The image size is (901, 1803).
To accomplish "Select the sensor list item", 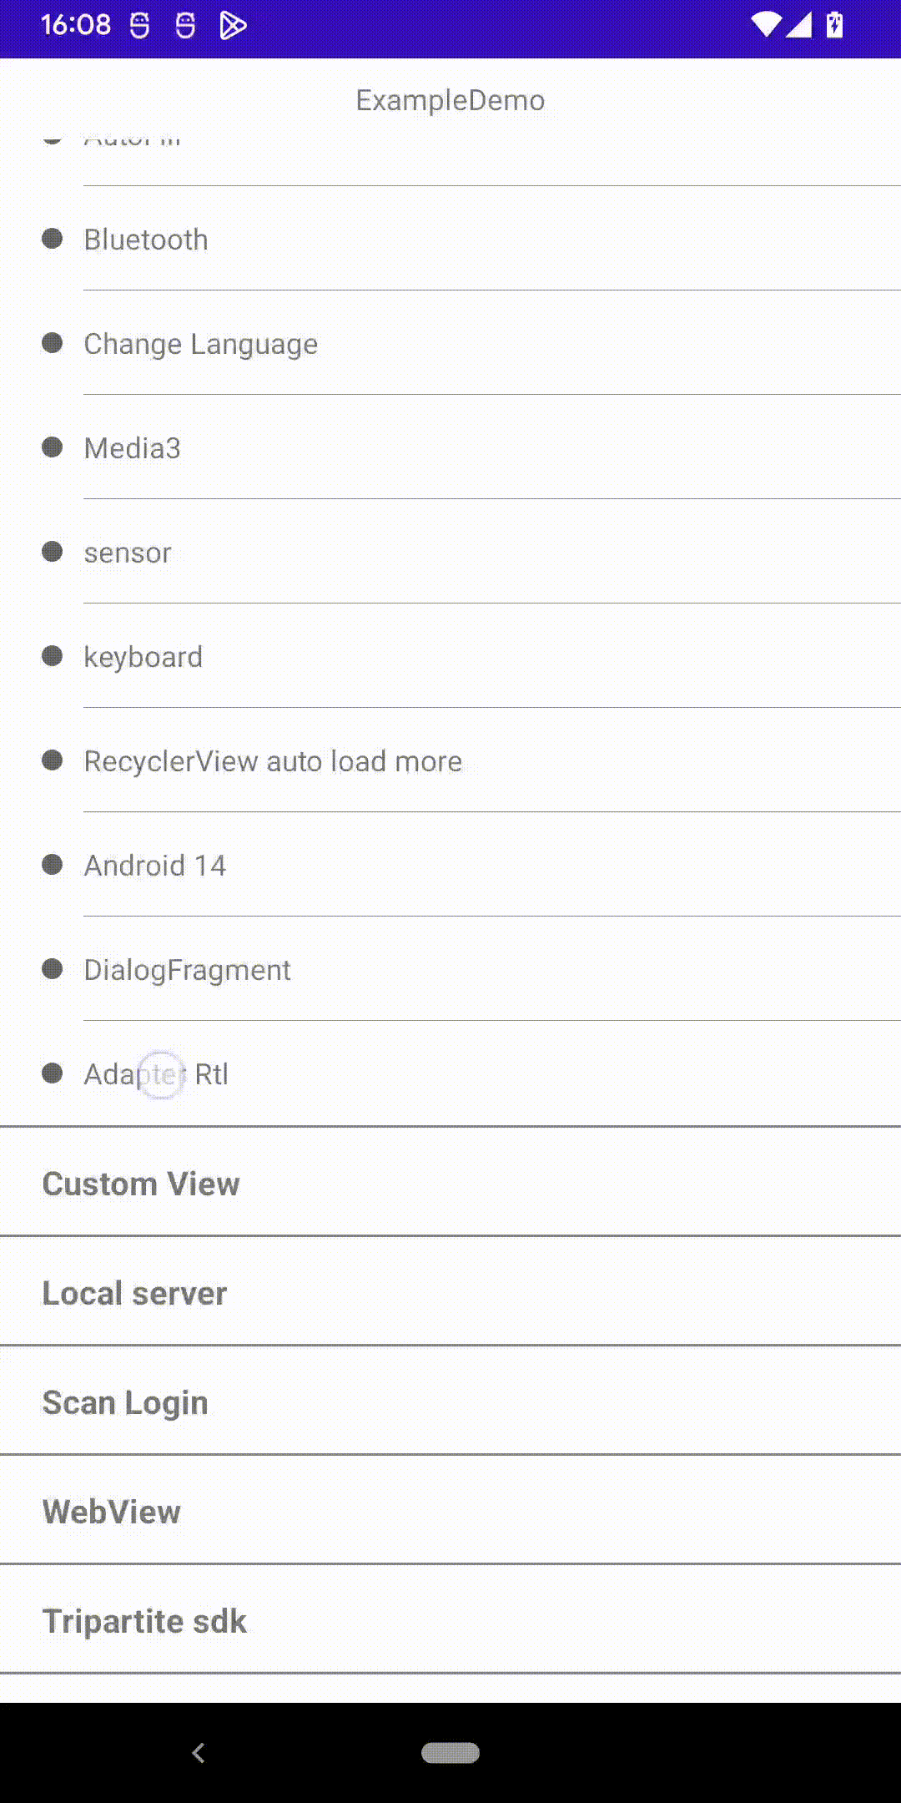I will (x=450, y=553).
